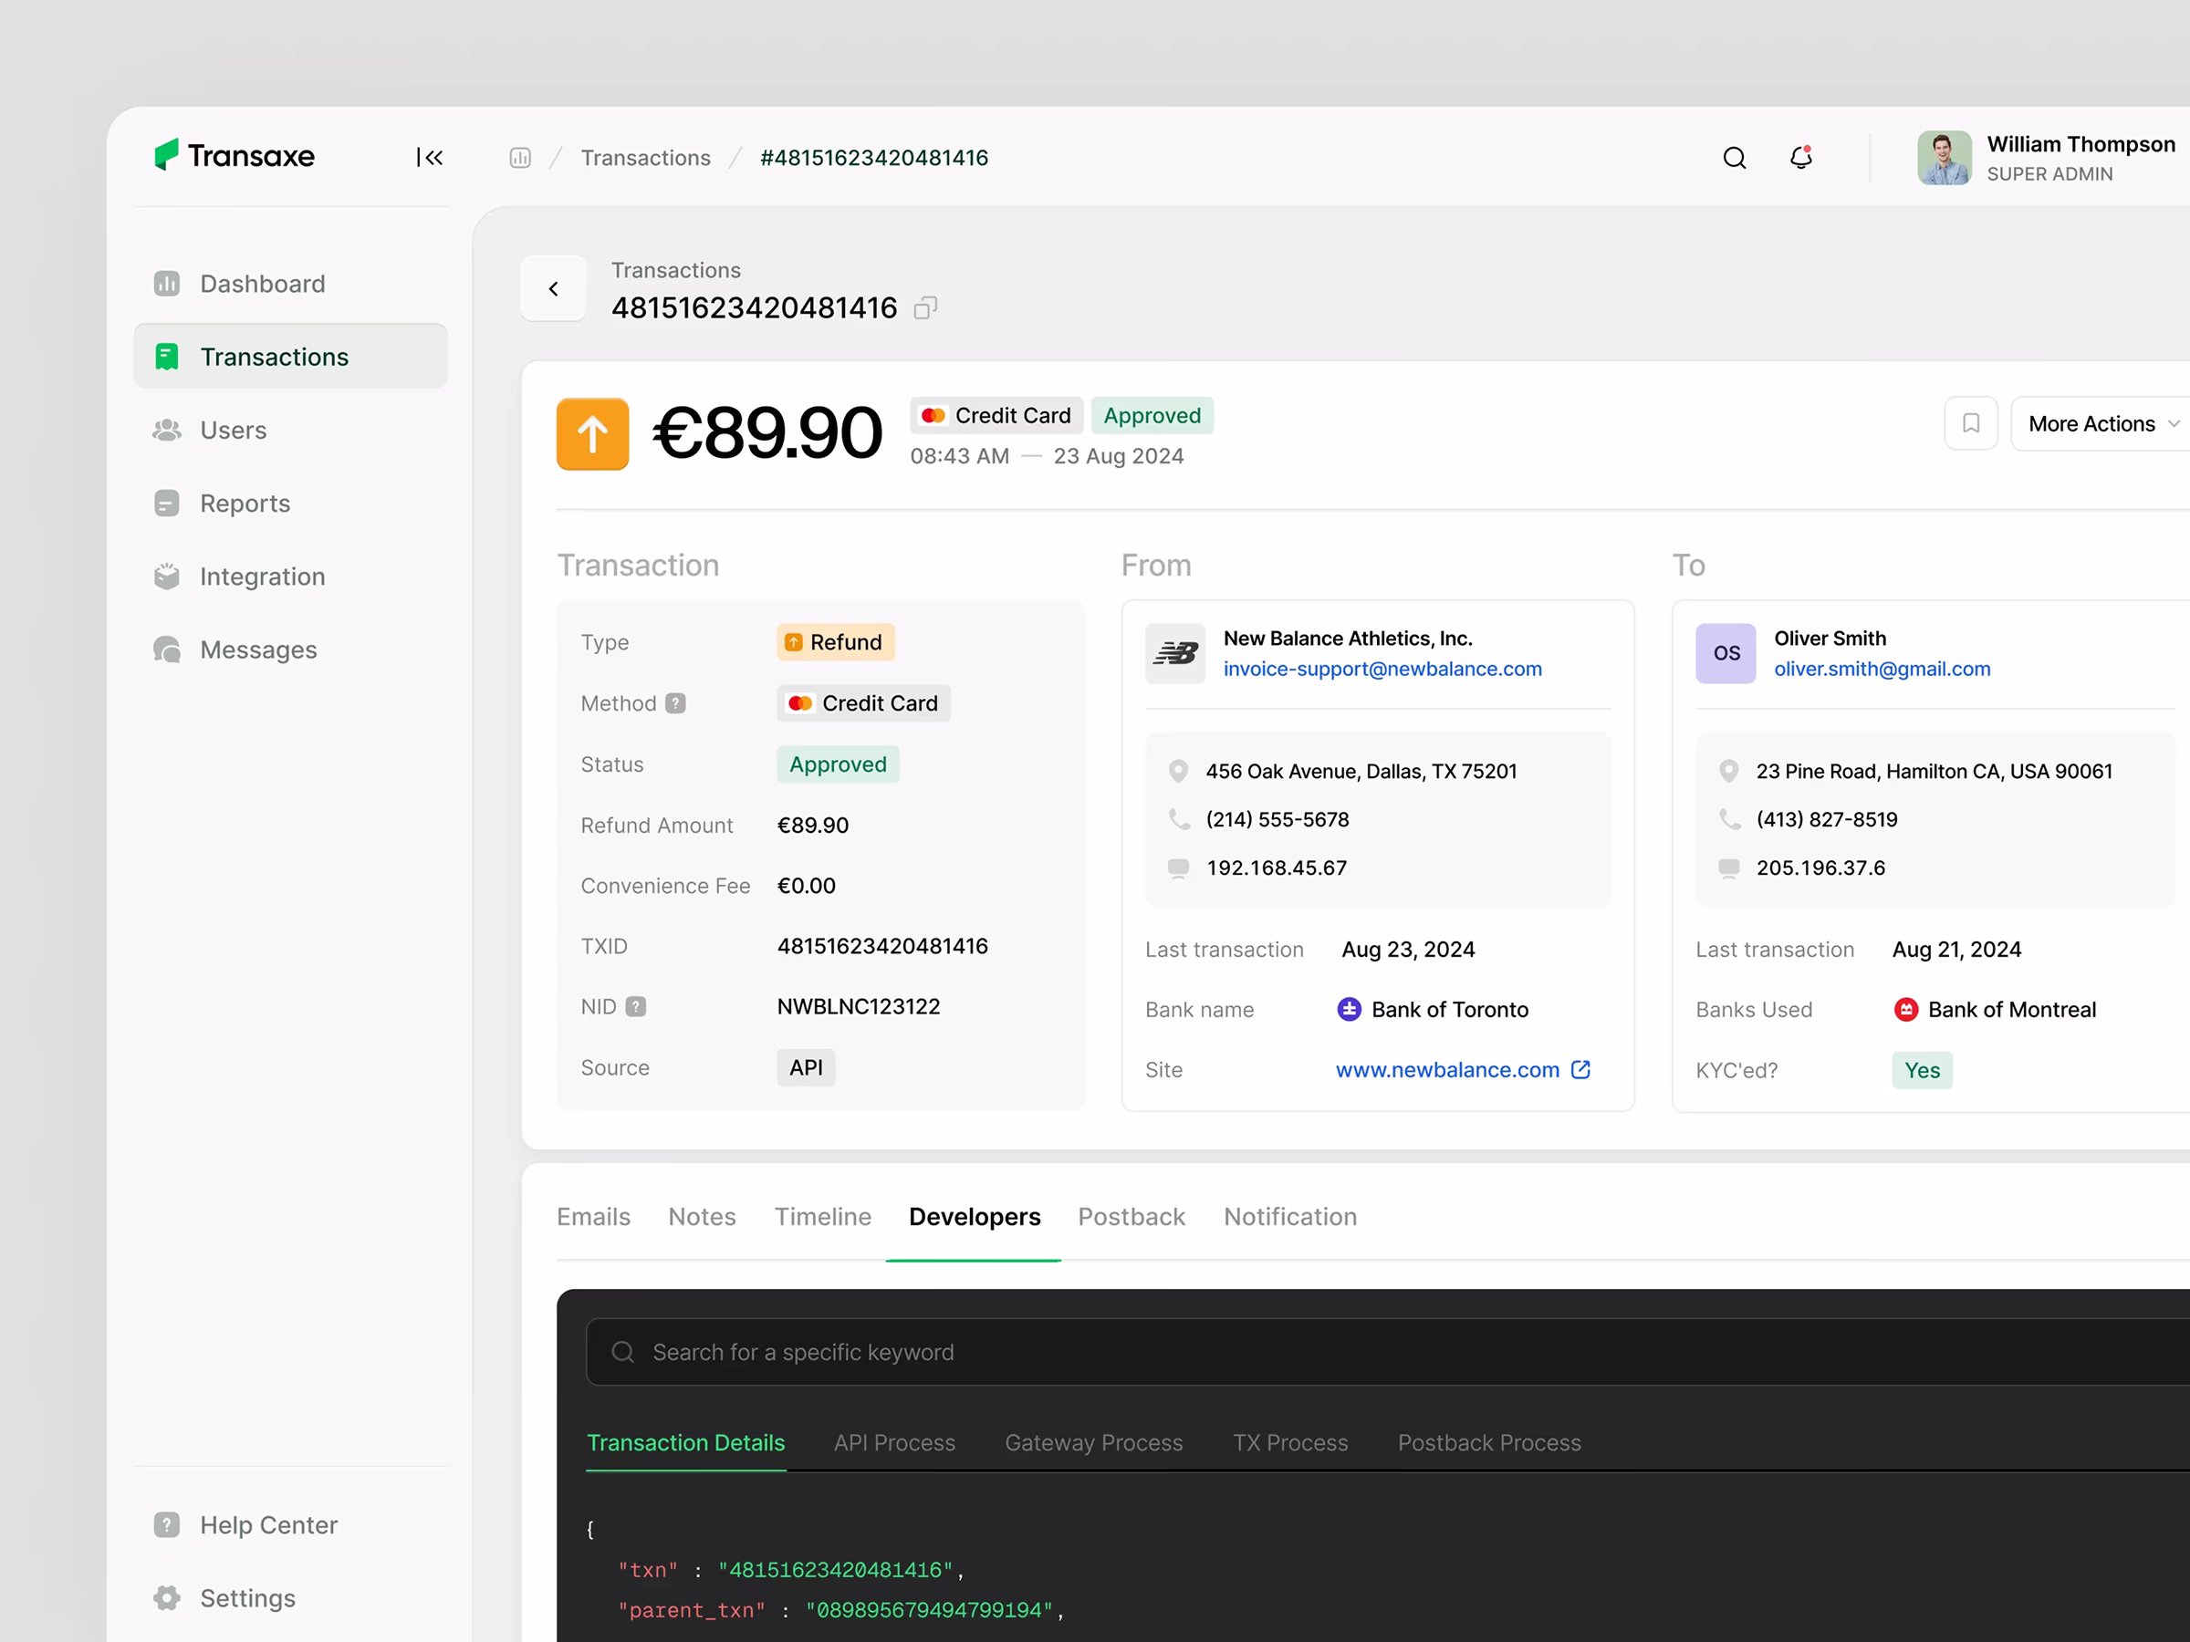Click the IP icon next to 205.196.37.6
Viewport: 2190px width, 1642px height.
[1728, 868]
